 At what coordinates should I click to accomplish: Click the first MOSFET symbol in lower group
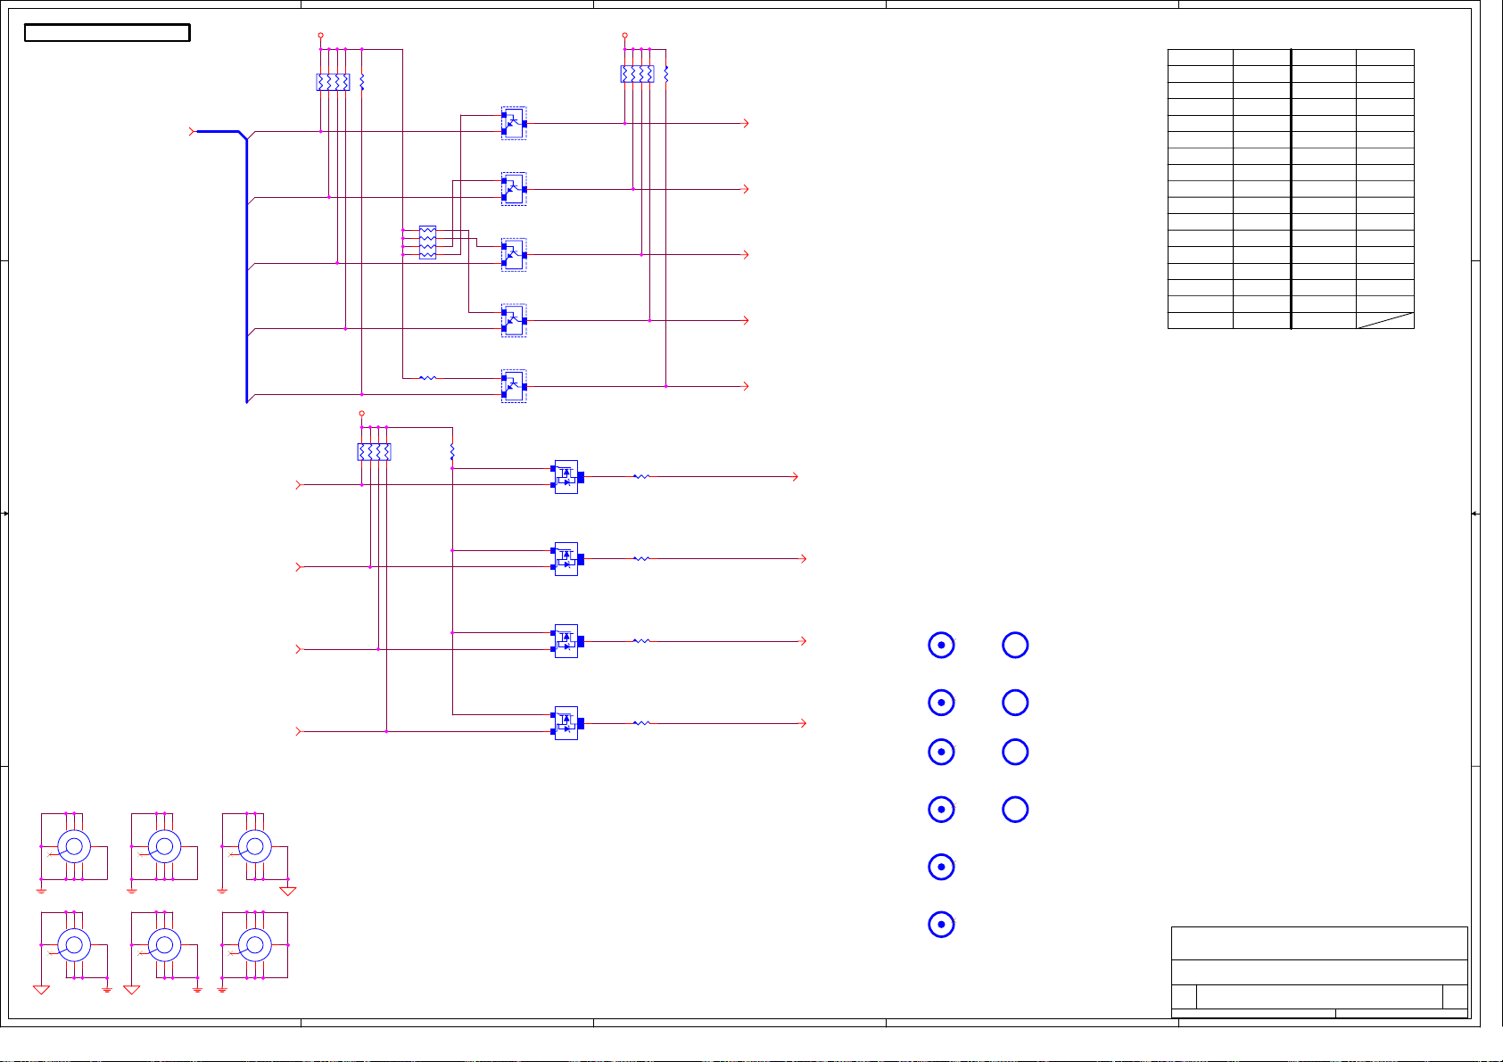click(566, 477)
